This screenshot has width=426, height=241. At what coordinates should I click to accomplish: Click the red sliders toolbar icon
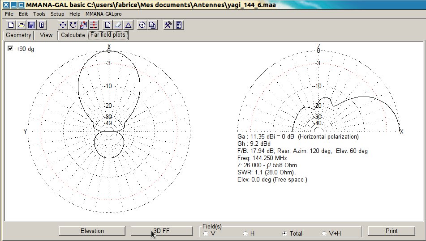[x=94, y=25]
